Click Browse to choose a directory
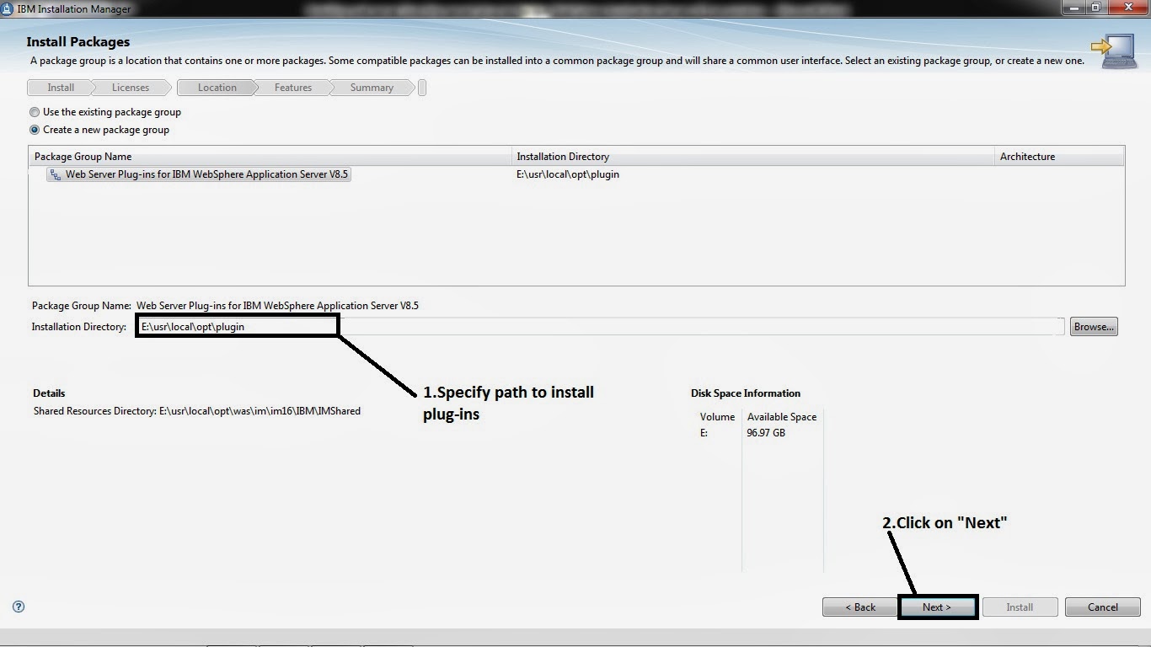1151x647 pixels. [x=1093, y=326]
